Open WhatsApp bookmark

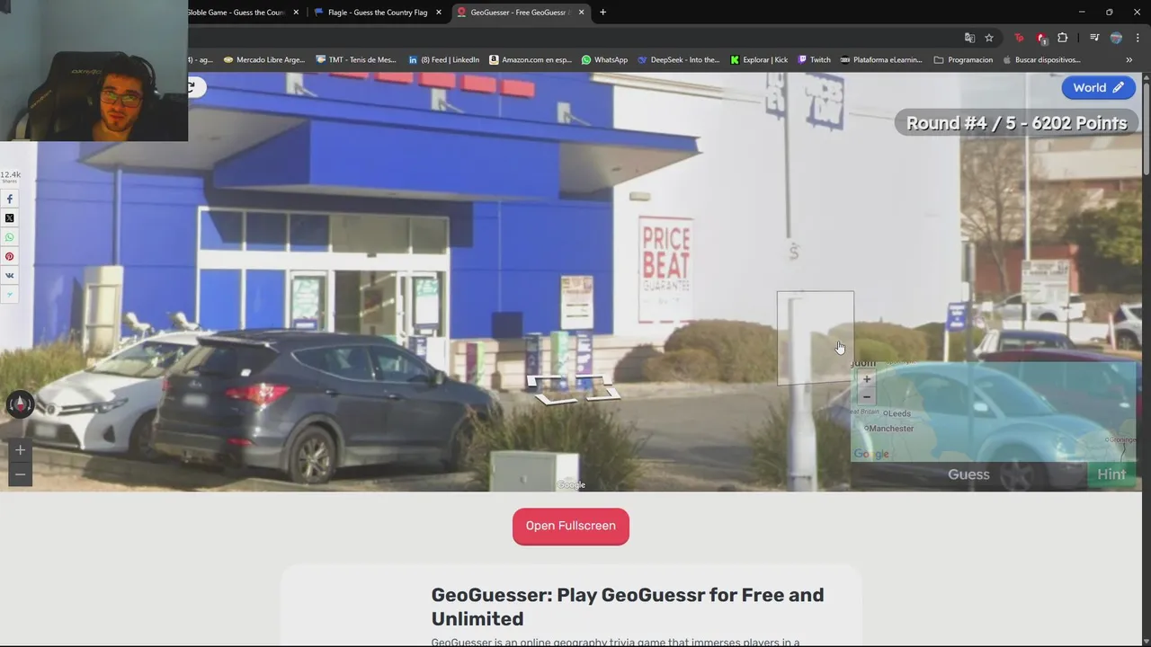tap(604, 60)
